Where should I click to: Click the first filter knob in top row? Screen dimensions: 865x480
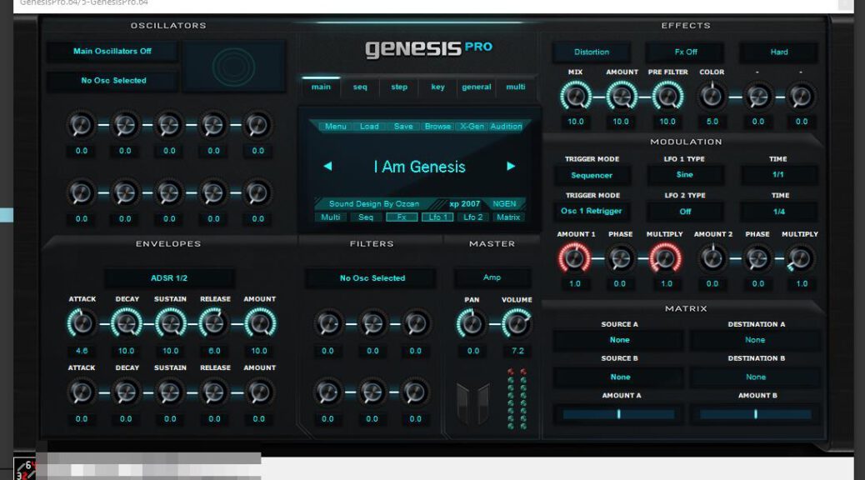[328, 324]
